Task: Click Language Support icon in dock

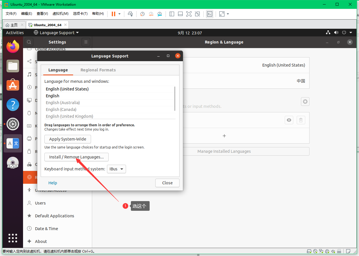Action: click(x=13, y=143)
